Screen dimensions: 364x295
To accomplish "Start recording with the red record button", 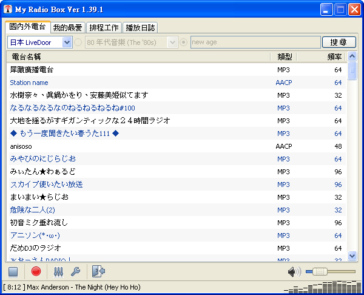I will point(36,271).
